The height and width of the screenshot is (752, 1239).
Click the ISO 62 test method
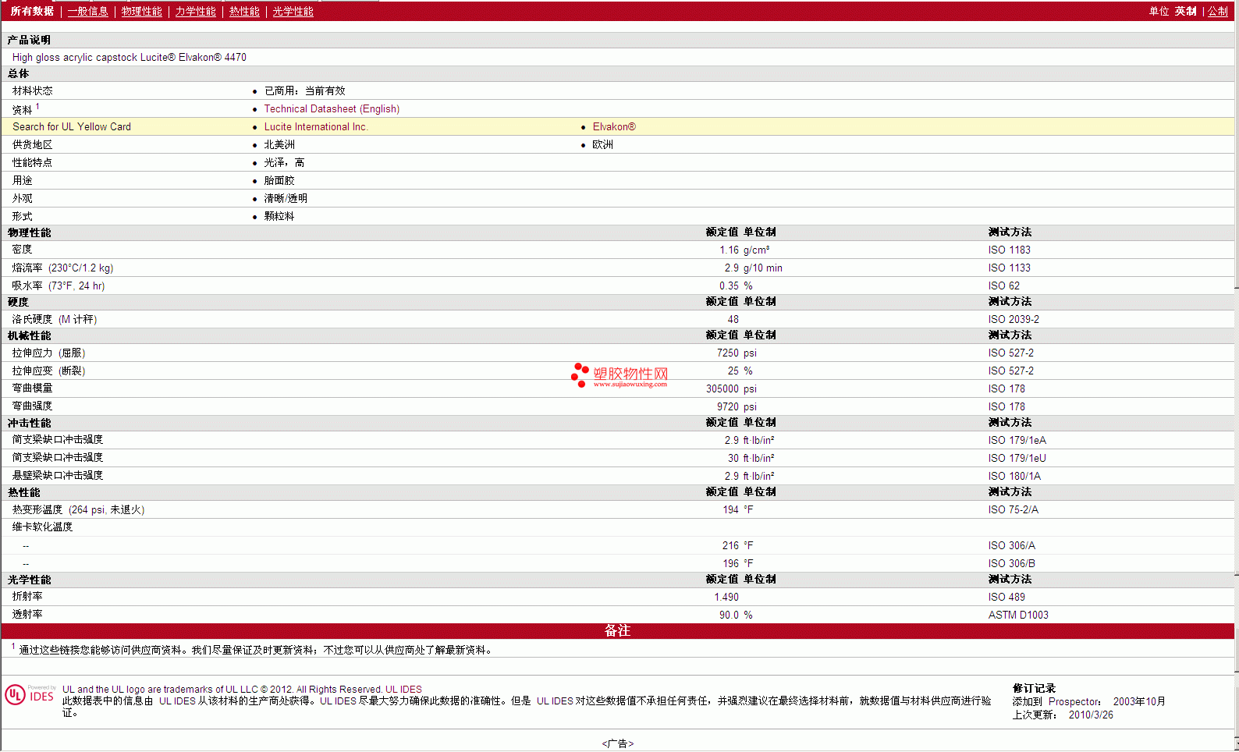tap(1003, 286)
